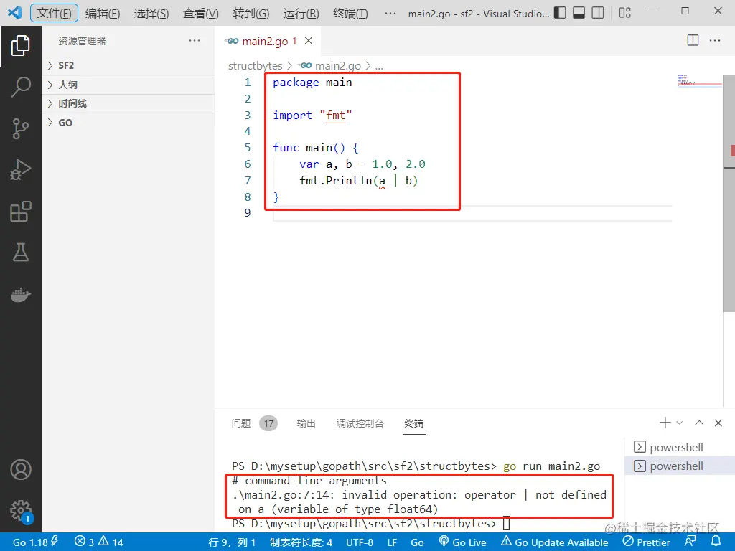Maximize the panel with the up chevron

[x=699, y=423]
